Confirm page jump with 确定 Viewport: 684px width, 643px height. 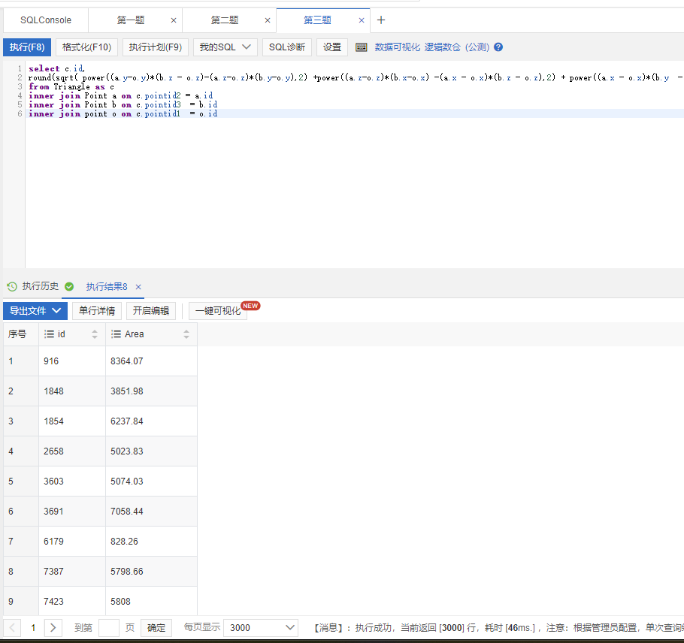tap(156, 628)
